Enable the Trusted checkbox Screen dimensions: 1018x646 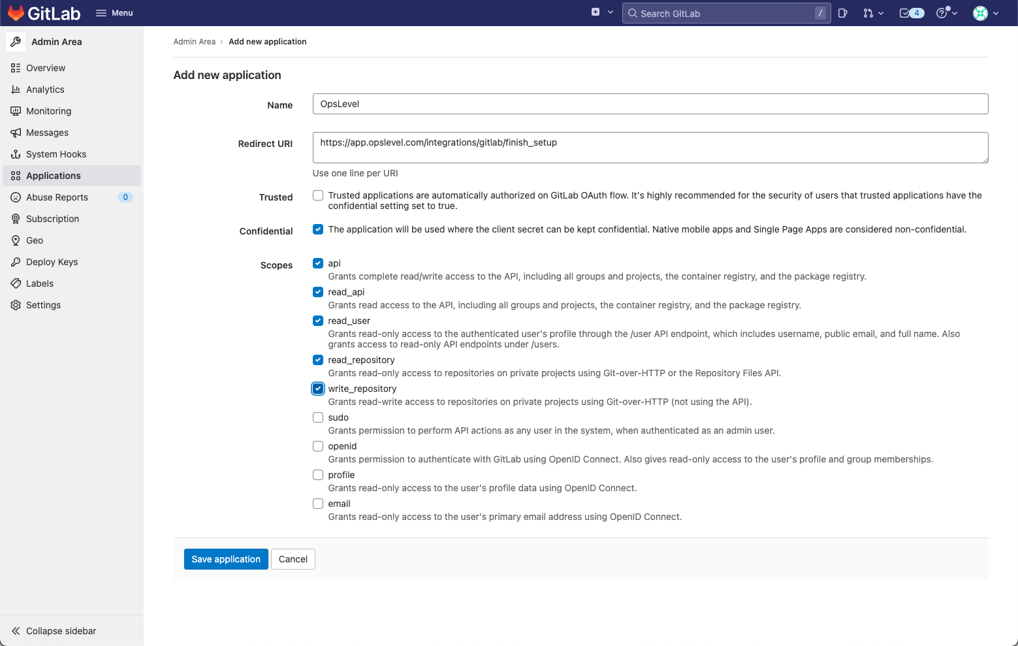(318, 195)
